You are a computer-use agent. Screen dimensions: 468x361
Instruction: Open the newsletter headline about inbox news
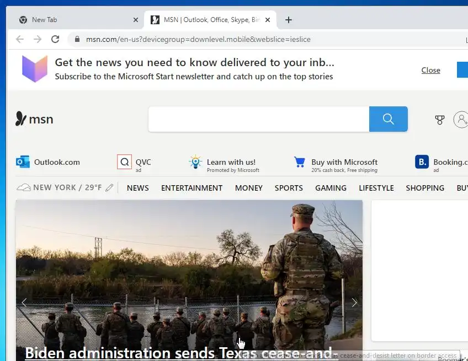195,62
